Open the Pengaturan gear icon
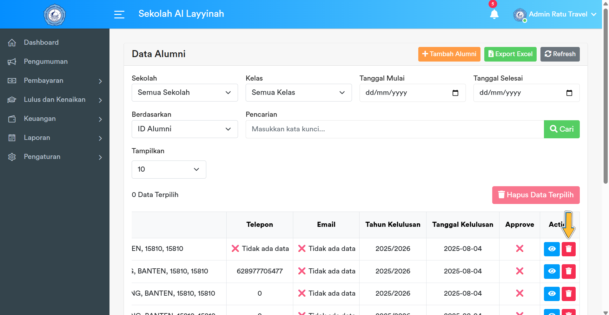 tap(12, 157)
